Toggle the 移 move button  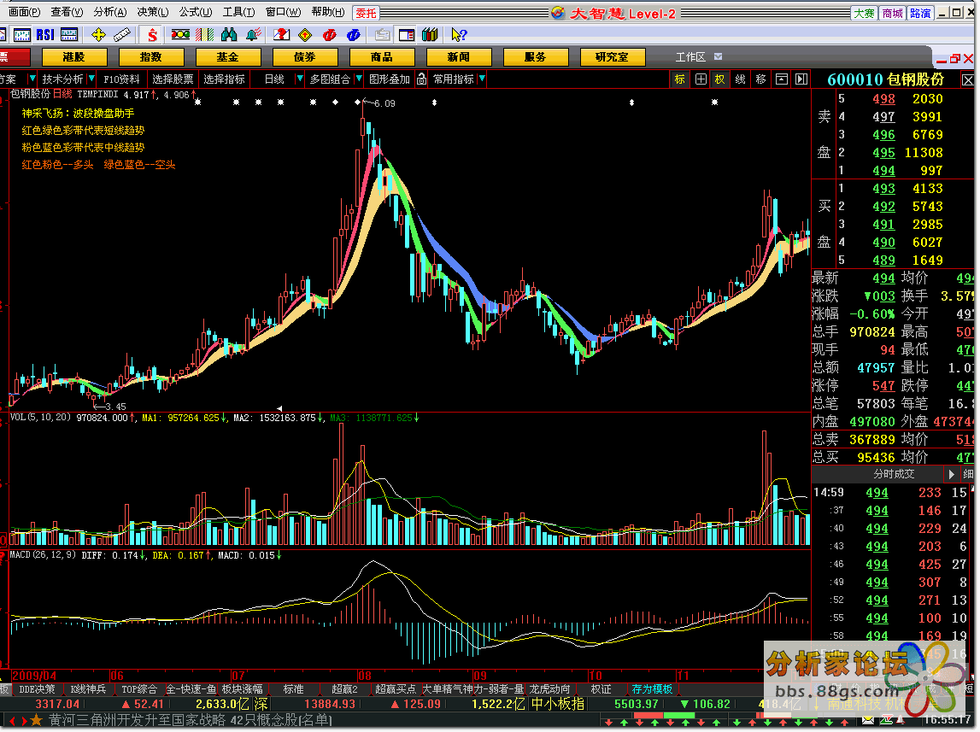point(760,79)
